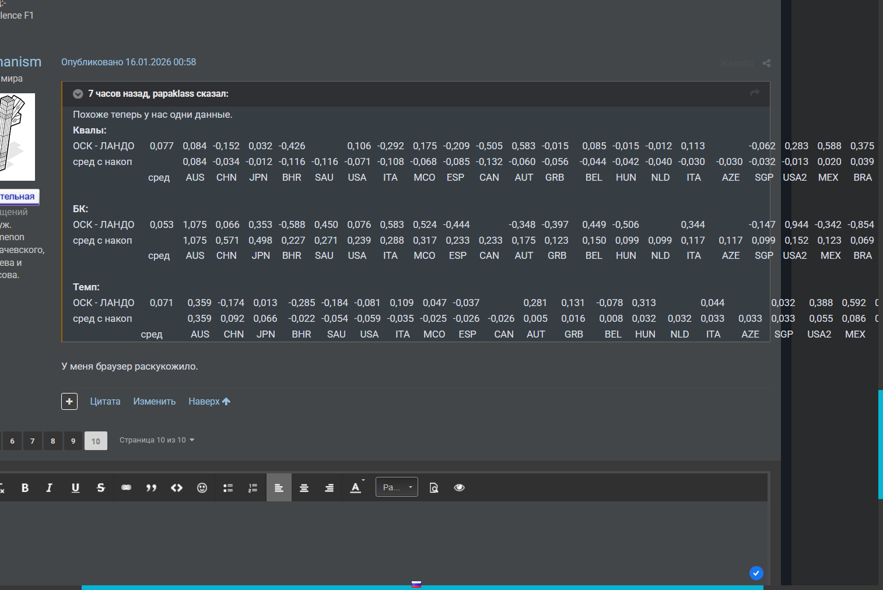Collapse the papaklass quote block
Screen dimensions: 883x590
pos(78,94)
